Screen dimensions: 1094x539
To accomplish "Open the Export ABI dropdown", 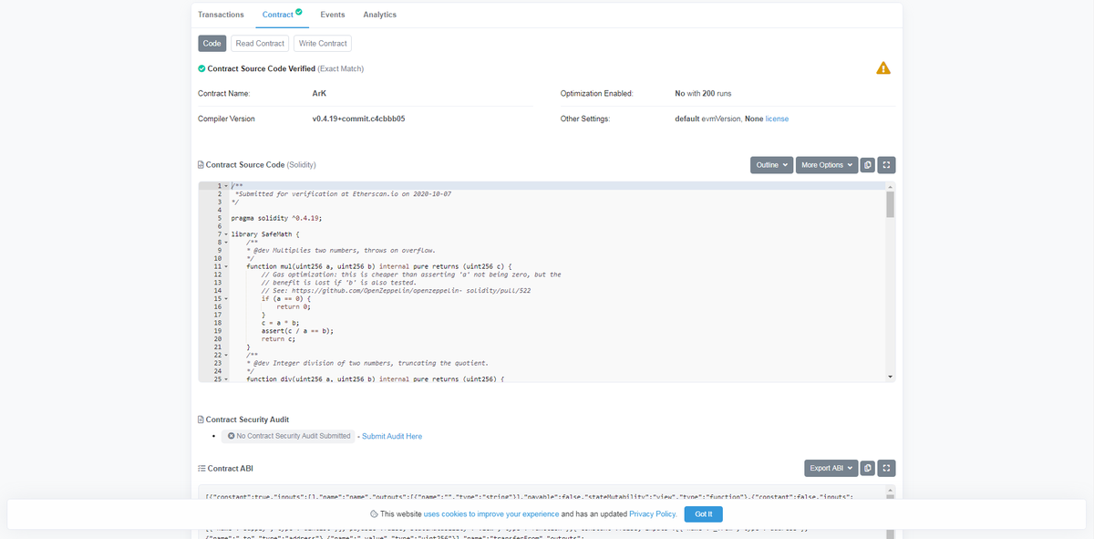I will pos(831,468).
